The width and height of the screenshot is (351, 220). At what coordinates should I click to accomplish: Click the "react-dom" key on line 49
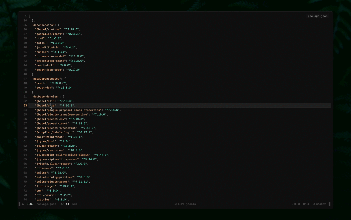pos(44,88)
